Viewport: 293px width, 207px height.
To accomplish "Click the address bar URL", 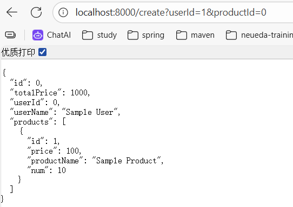I will [x=171, y=12].
